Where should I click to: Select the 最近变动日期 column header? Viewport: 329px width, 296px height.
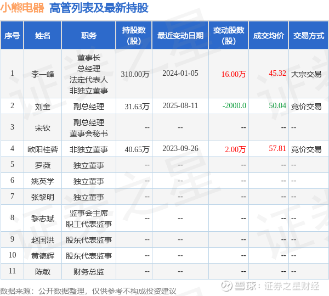point(180,35)
